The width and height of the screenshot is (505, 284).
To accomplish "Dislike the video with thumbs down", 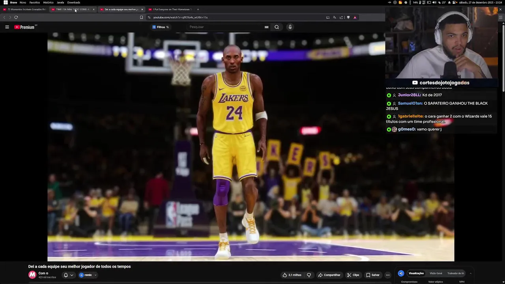I will pyautogui.click(x=309, y=275).
